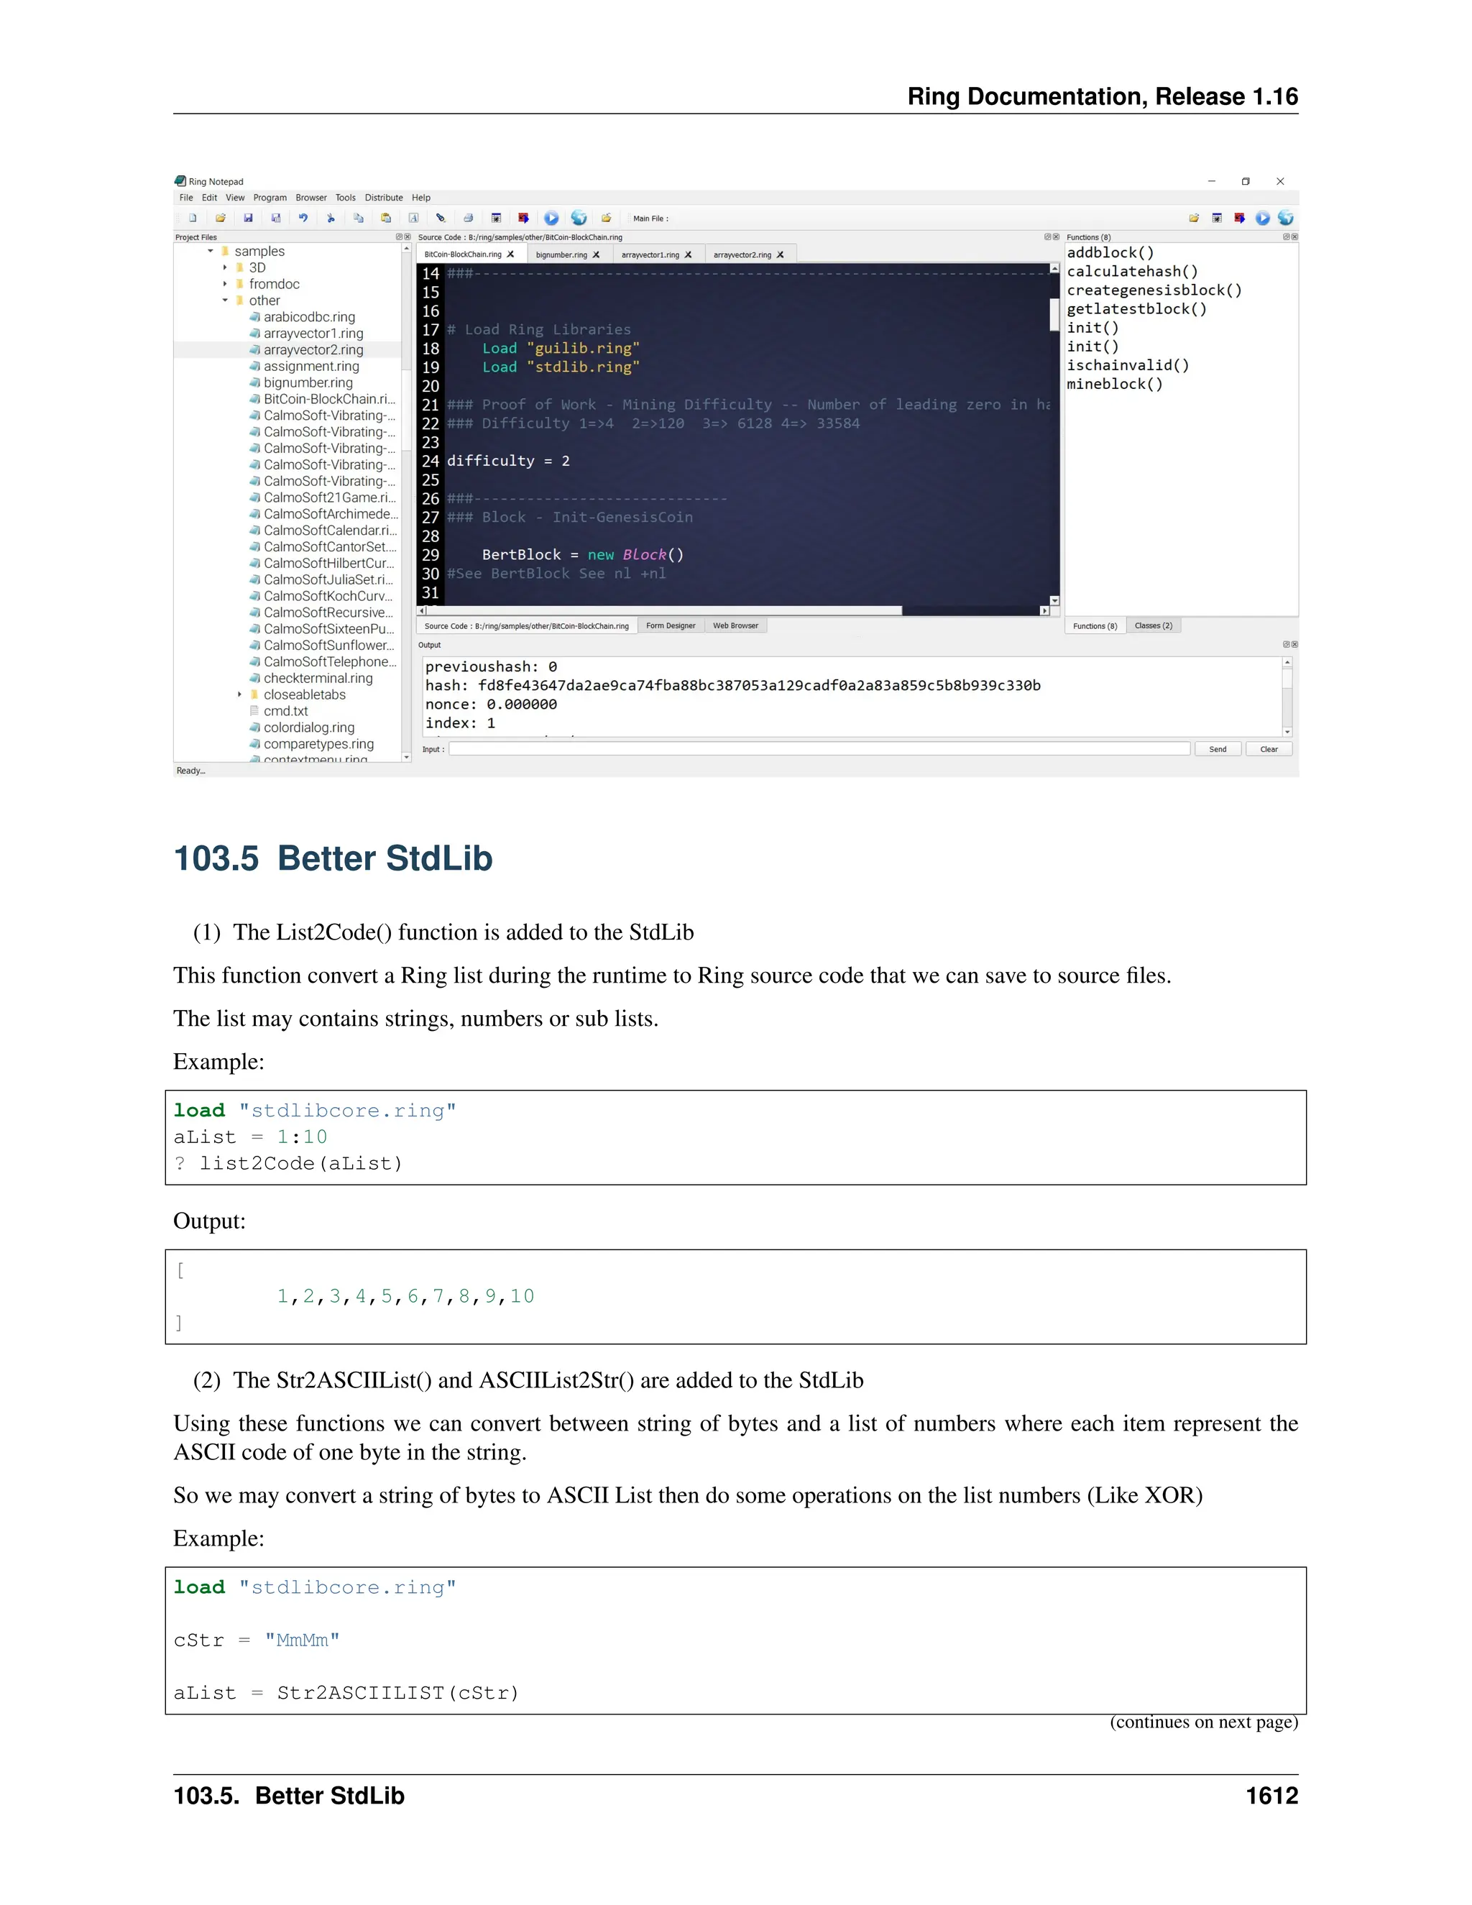The height and width of the screenshot is (1905, 1472).
Task: Click the Paste clipboard icon
Action: 385,218
